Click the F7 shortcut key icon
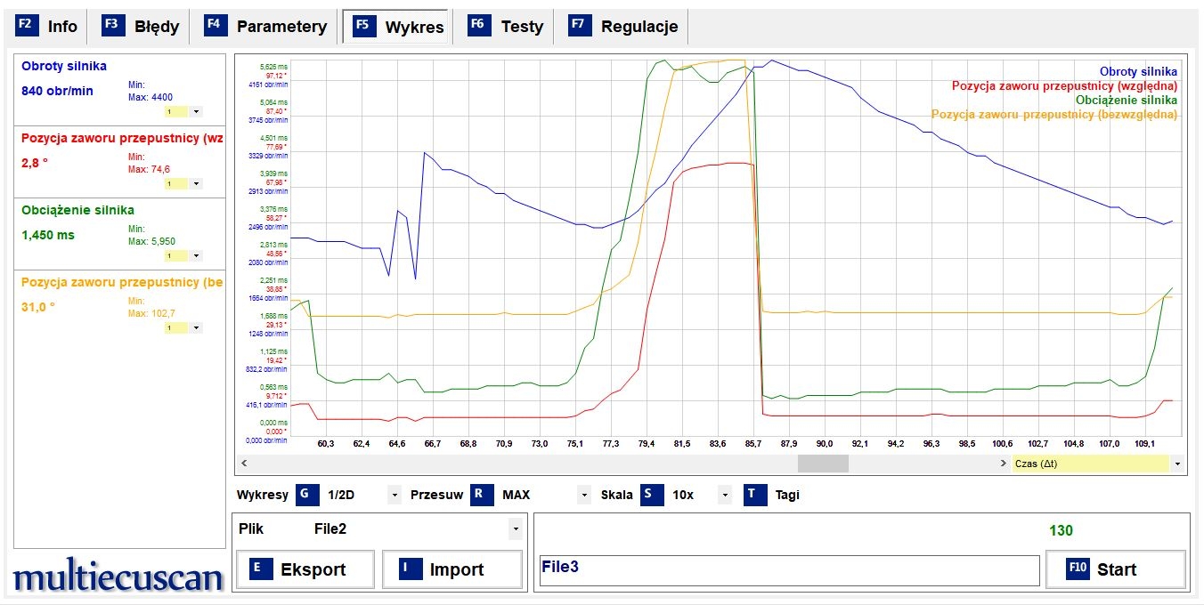1204x605 pixels. pos(580,25)
